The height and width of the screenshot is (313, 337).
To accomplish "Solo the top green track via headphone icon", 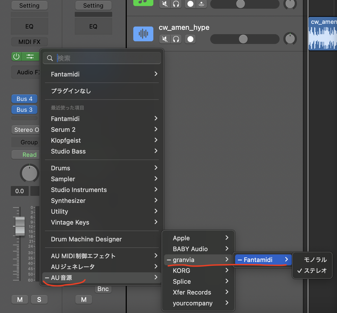I will 176,4.
